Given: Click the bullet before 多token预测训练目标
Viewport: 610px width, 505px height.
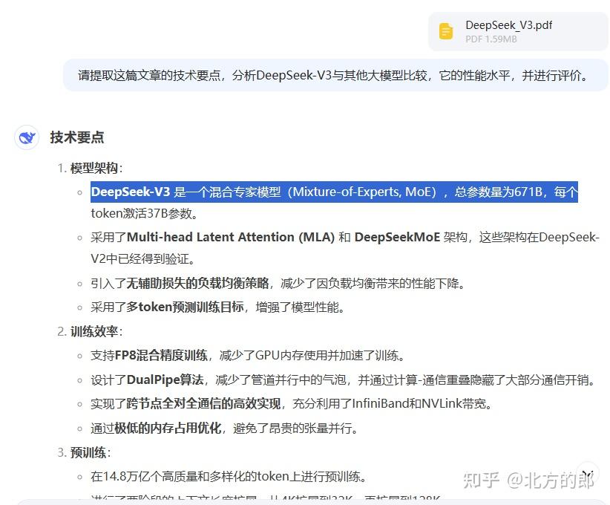Looking at the screenshot, I should 79,307.
